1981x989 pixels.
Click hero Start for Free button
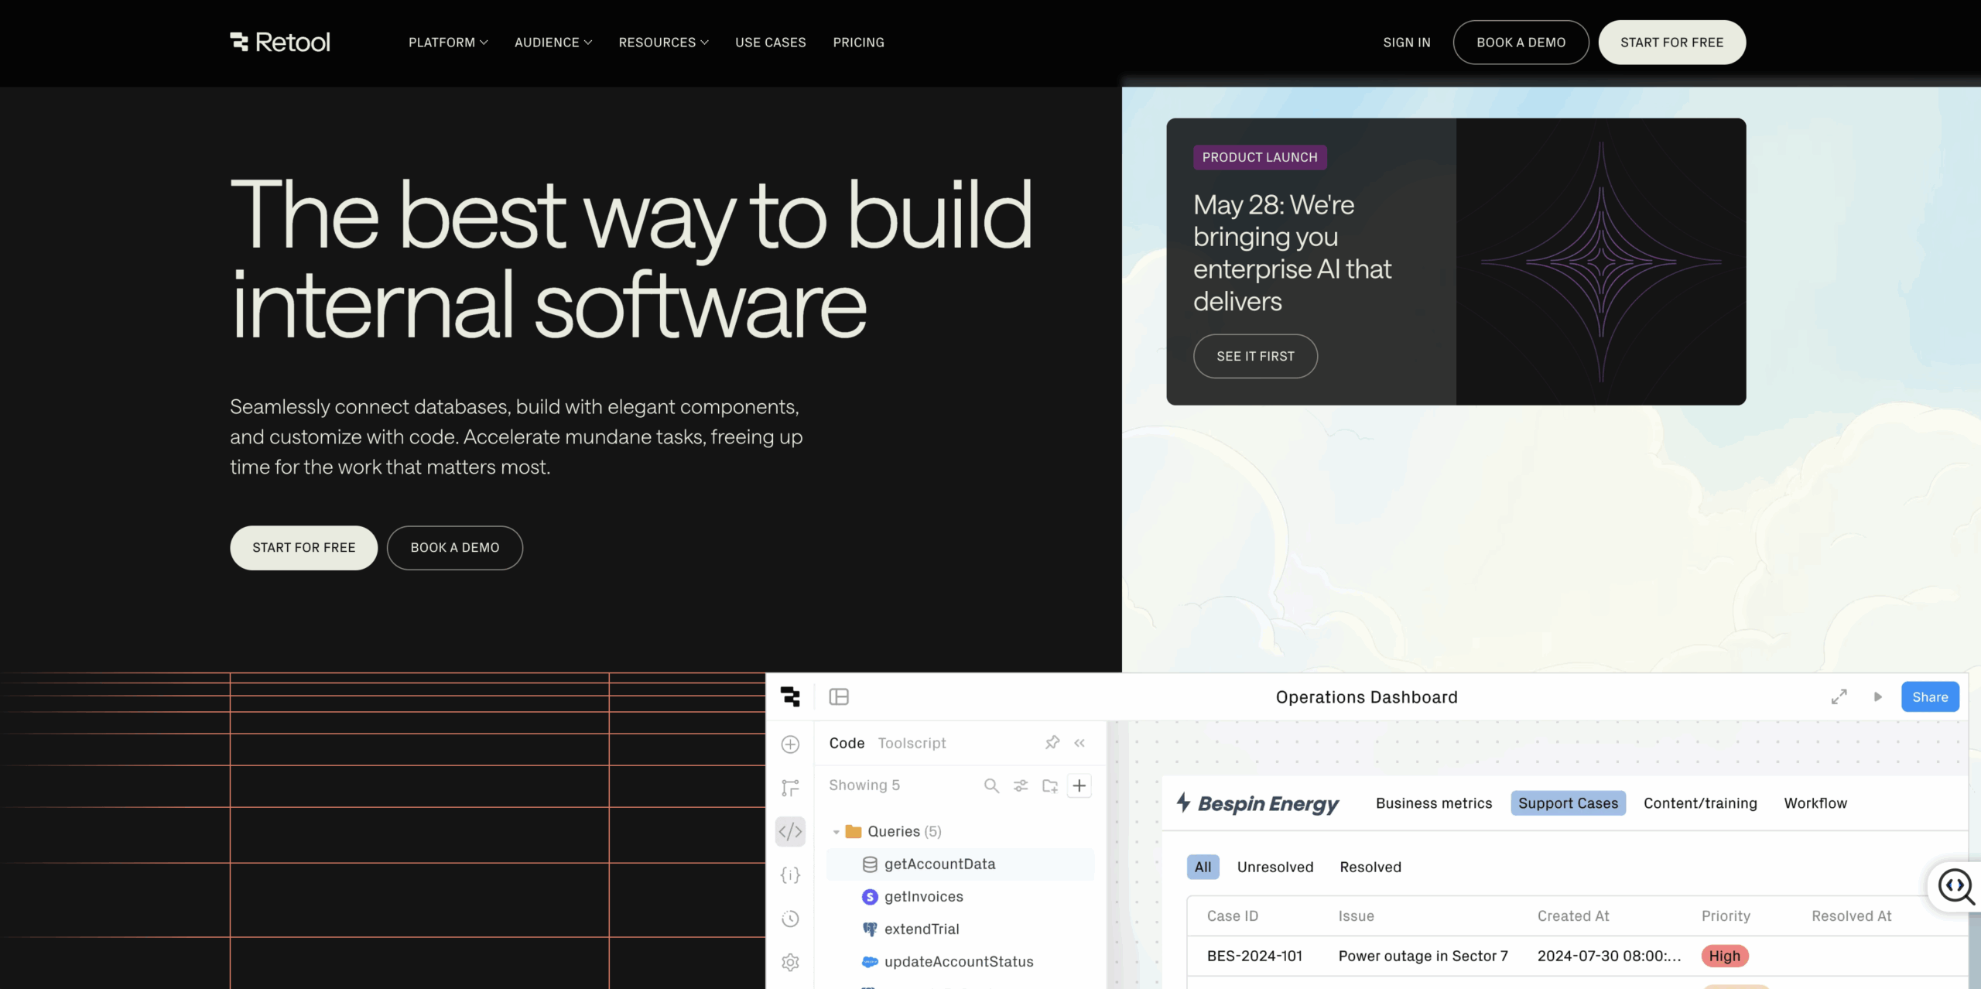point(303,548)
